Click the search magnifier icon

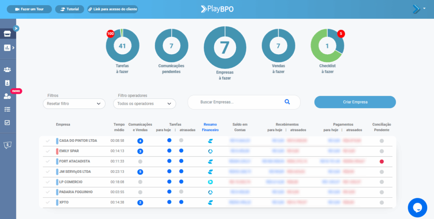coord(287,102)
